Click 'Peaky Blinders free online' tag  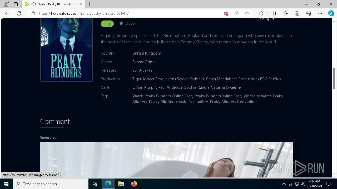pyautogui.click(x=233, y=102)
